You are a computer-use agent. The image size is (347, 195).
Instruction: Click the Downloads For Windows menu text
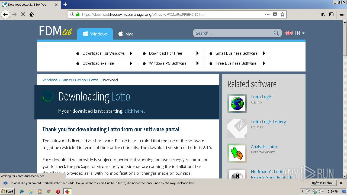click(104, 53)
